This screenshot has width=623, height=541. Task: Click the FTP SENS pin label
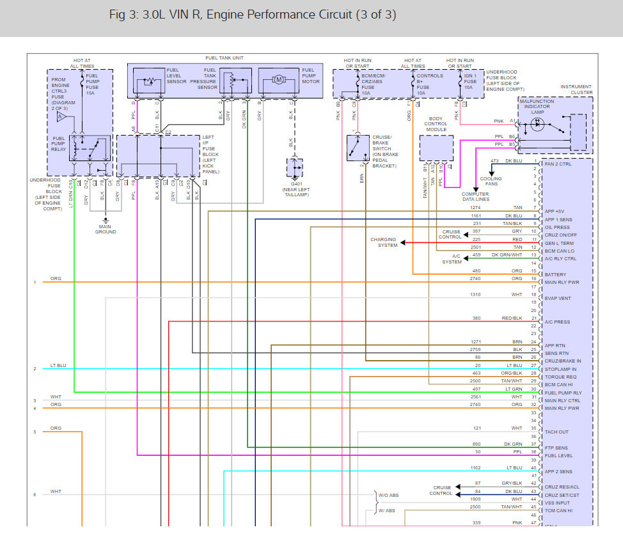point(556,448)
